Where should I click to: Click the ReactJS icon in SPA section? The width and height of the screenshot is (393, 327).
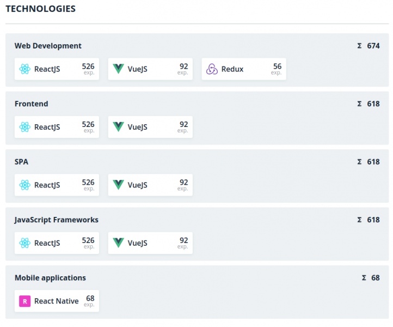(25, 185)
